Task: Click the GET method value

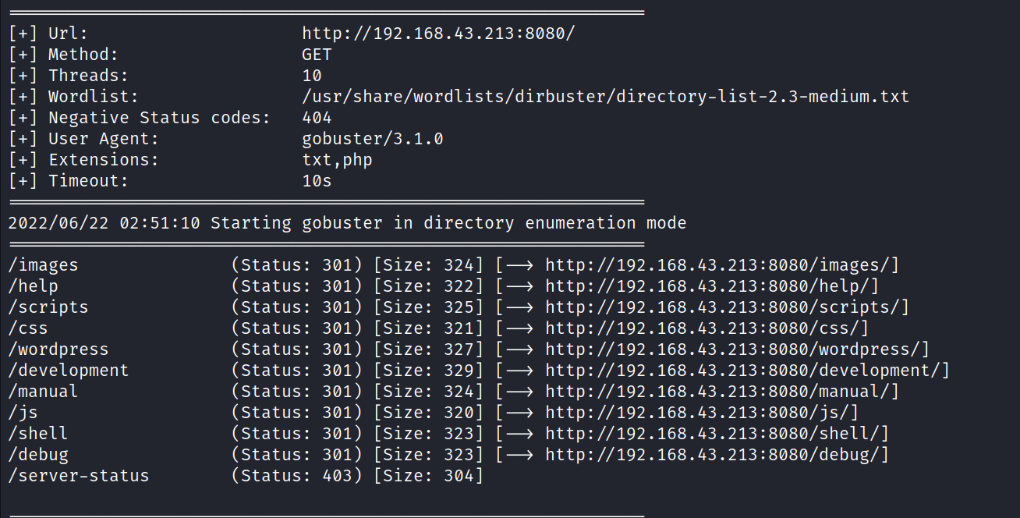Action: (317, 55)
